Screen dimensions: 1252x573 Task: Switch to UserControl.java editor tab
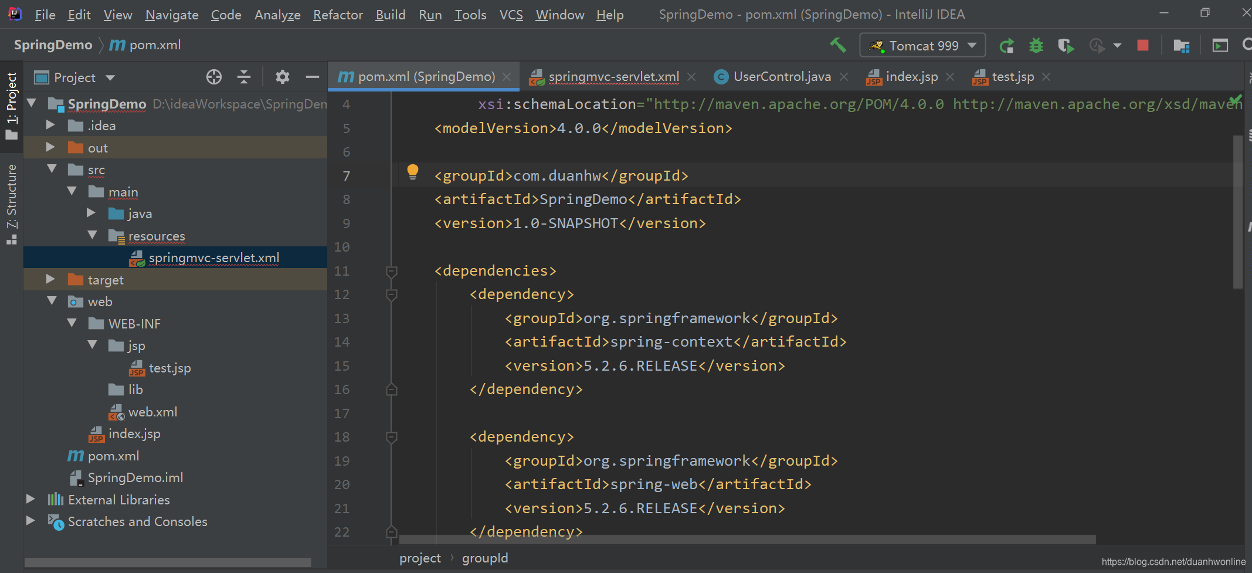[782, 77]
